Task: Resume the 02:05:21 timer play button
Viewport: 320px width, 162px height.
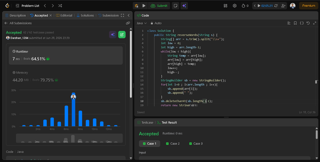Action: pyautogui.click(x=259, y=6)
